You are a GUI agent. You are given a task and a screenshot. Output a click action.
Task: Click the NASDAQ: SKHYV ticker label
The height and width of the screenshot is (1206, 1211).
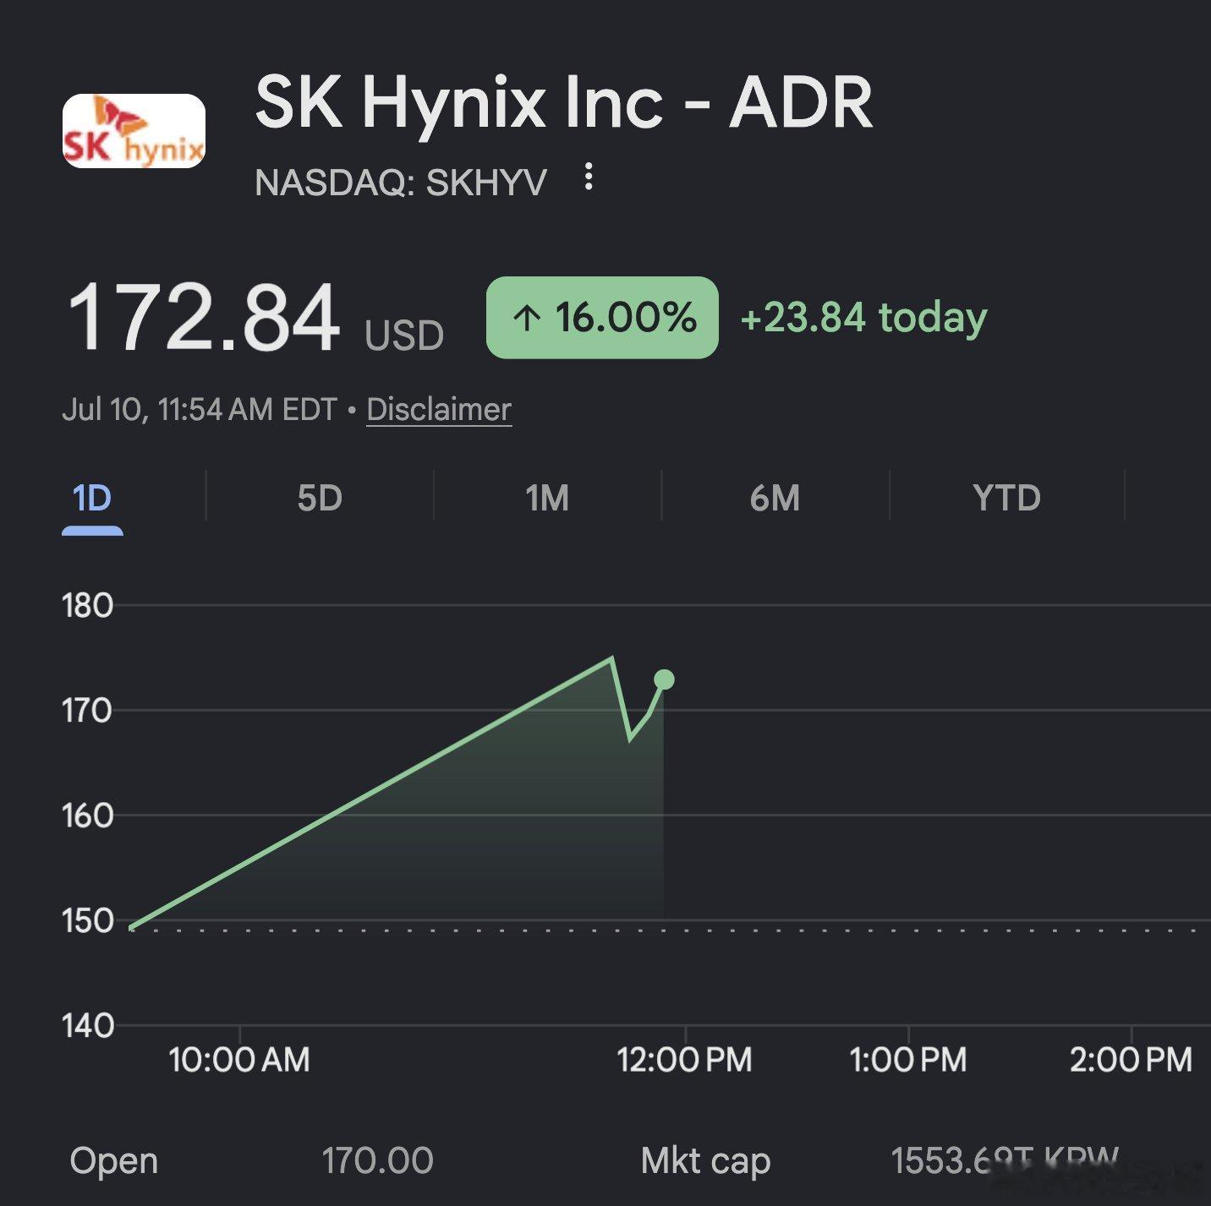tap(401, 183)
